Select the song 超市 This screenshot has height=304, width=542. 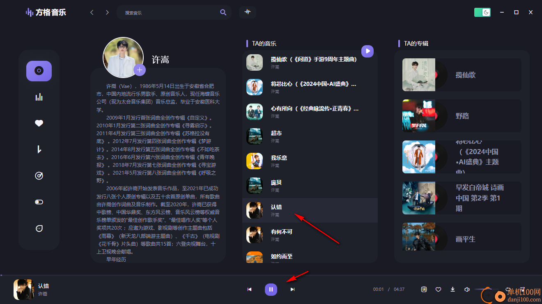click(x=310, y=136)
